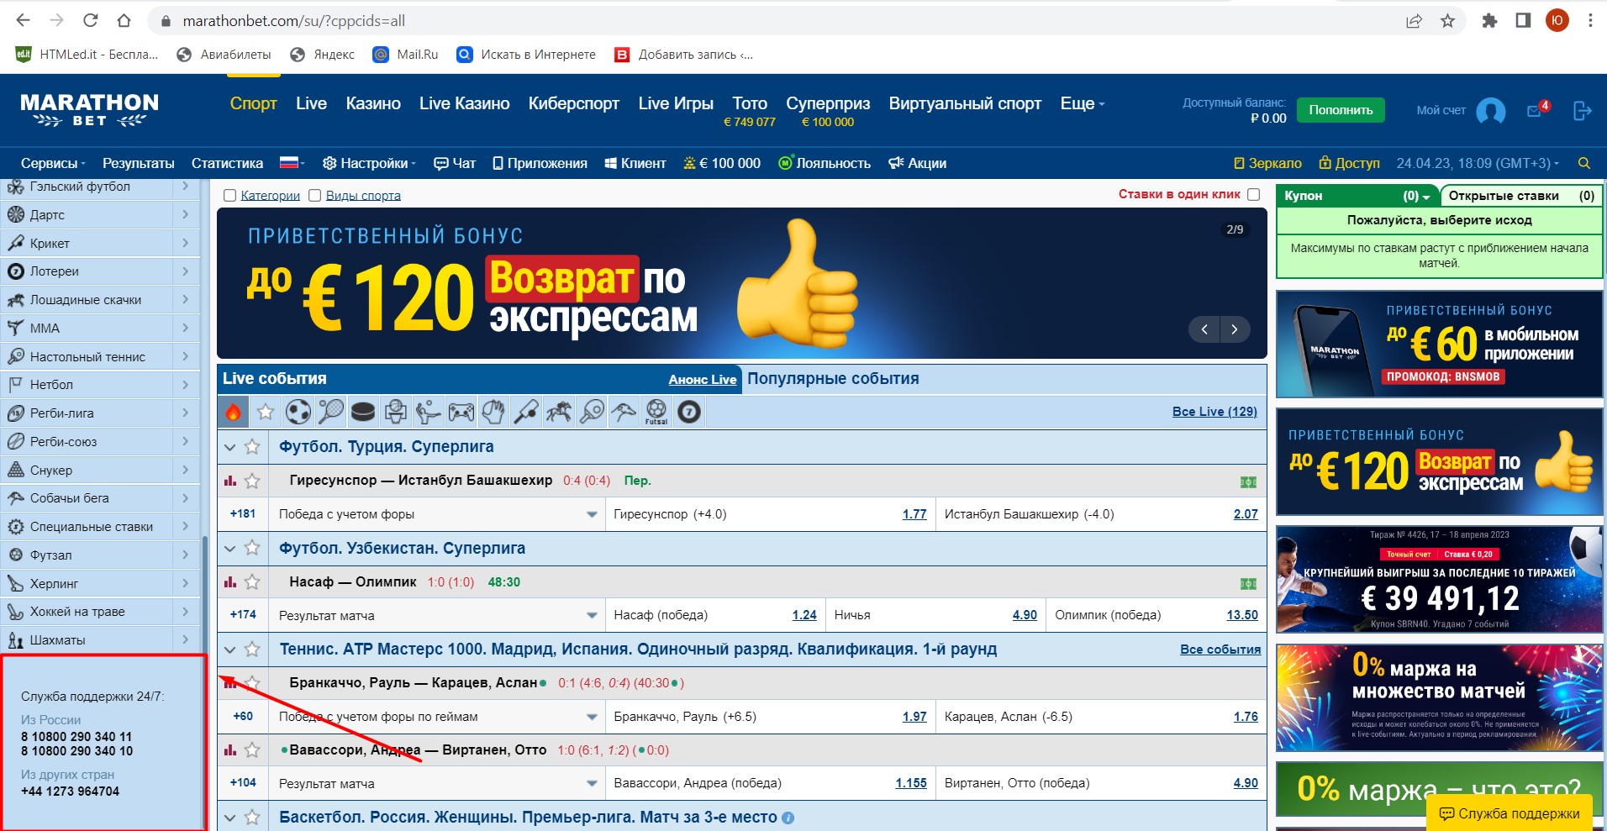Click the search magnifier in the blue bar
1607x831 pixels.
coord(1583,163)
